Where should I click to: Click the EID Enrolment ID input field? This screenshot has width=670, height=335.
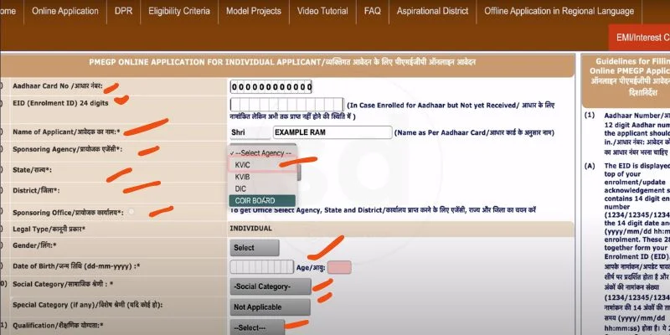click(286, 105)
